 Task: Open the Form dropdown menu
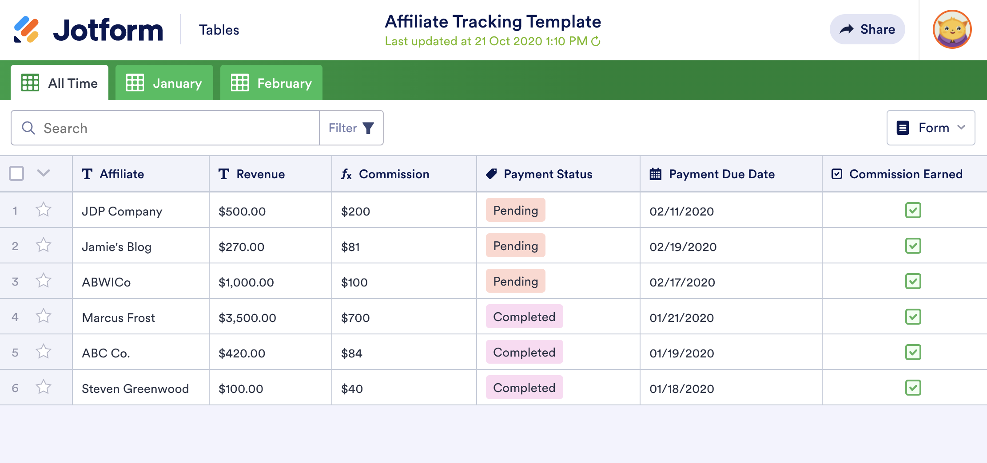tap(931, 128)
